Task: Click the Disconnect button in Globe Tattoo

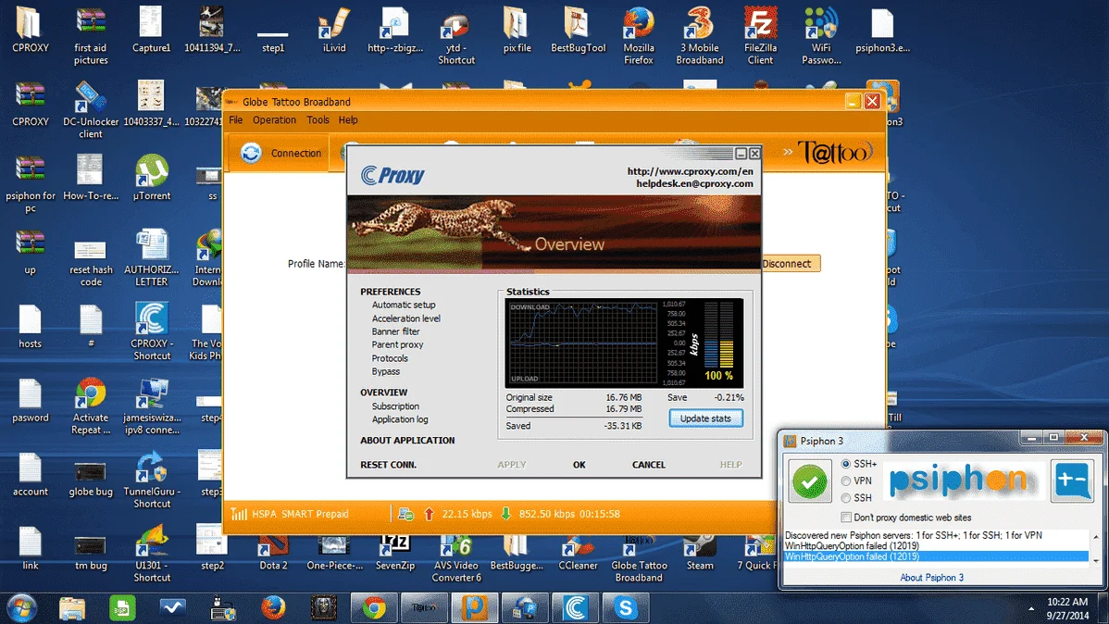Action: [791, 263]
